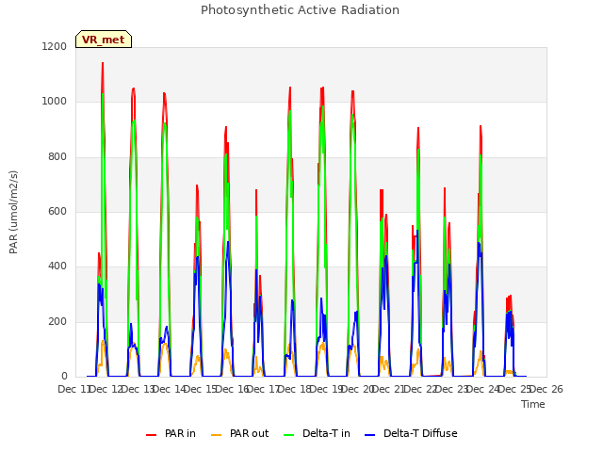Click the 0 y-axis tick label

point(64,377)
